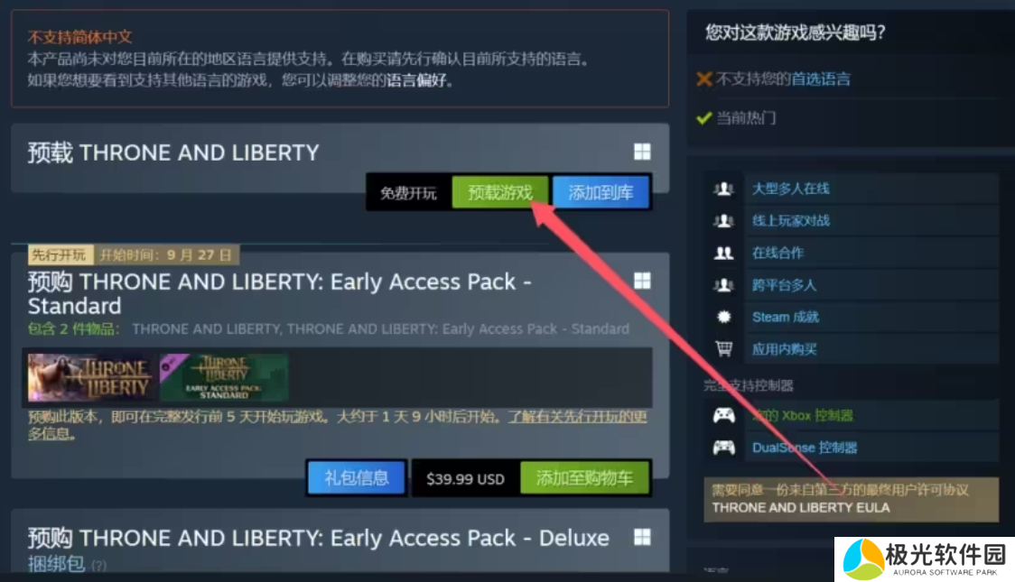Open the 跨平台多人 feature link

784,285
